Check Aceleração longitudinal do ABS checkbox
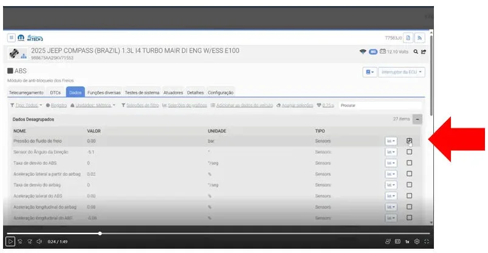This screenshot has height=253, width=488. (x=409, y=218)
